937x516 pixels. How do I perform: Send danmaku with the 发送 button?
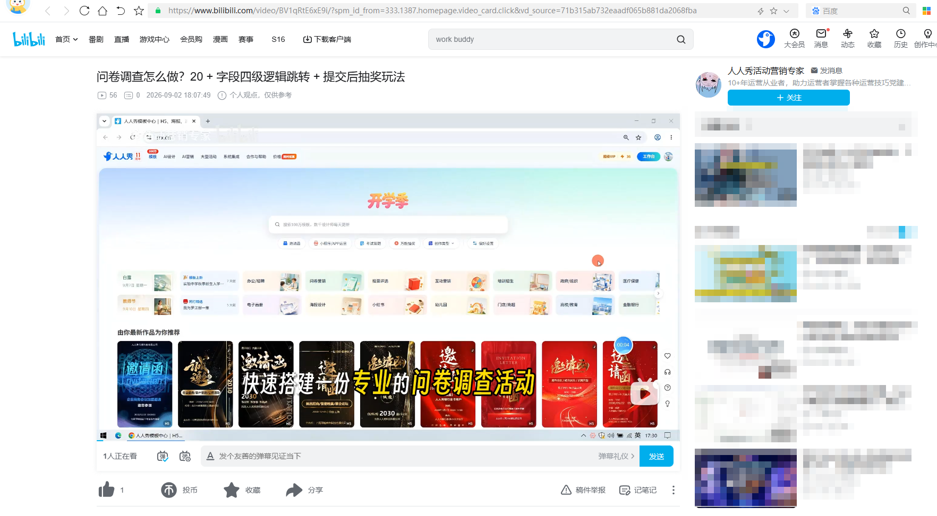tap(657, 456)
